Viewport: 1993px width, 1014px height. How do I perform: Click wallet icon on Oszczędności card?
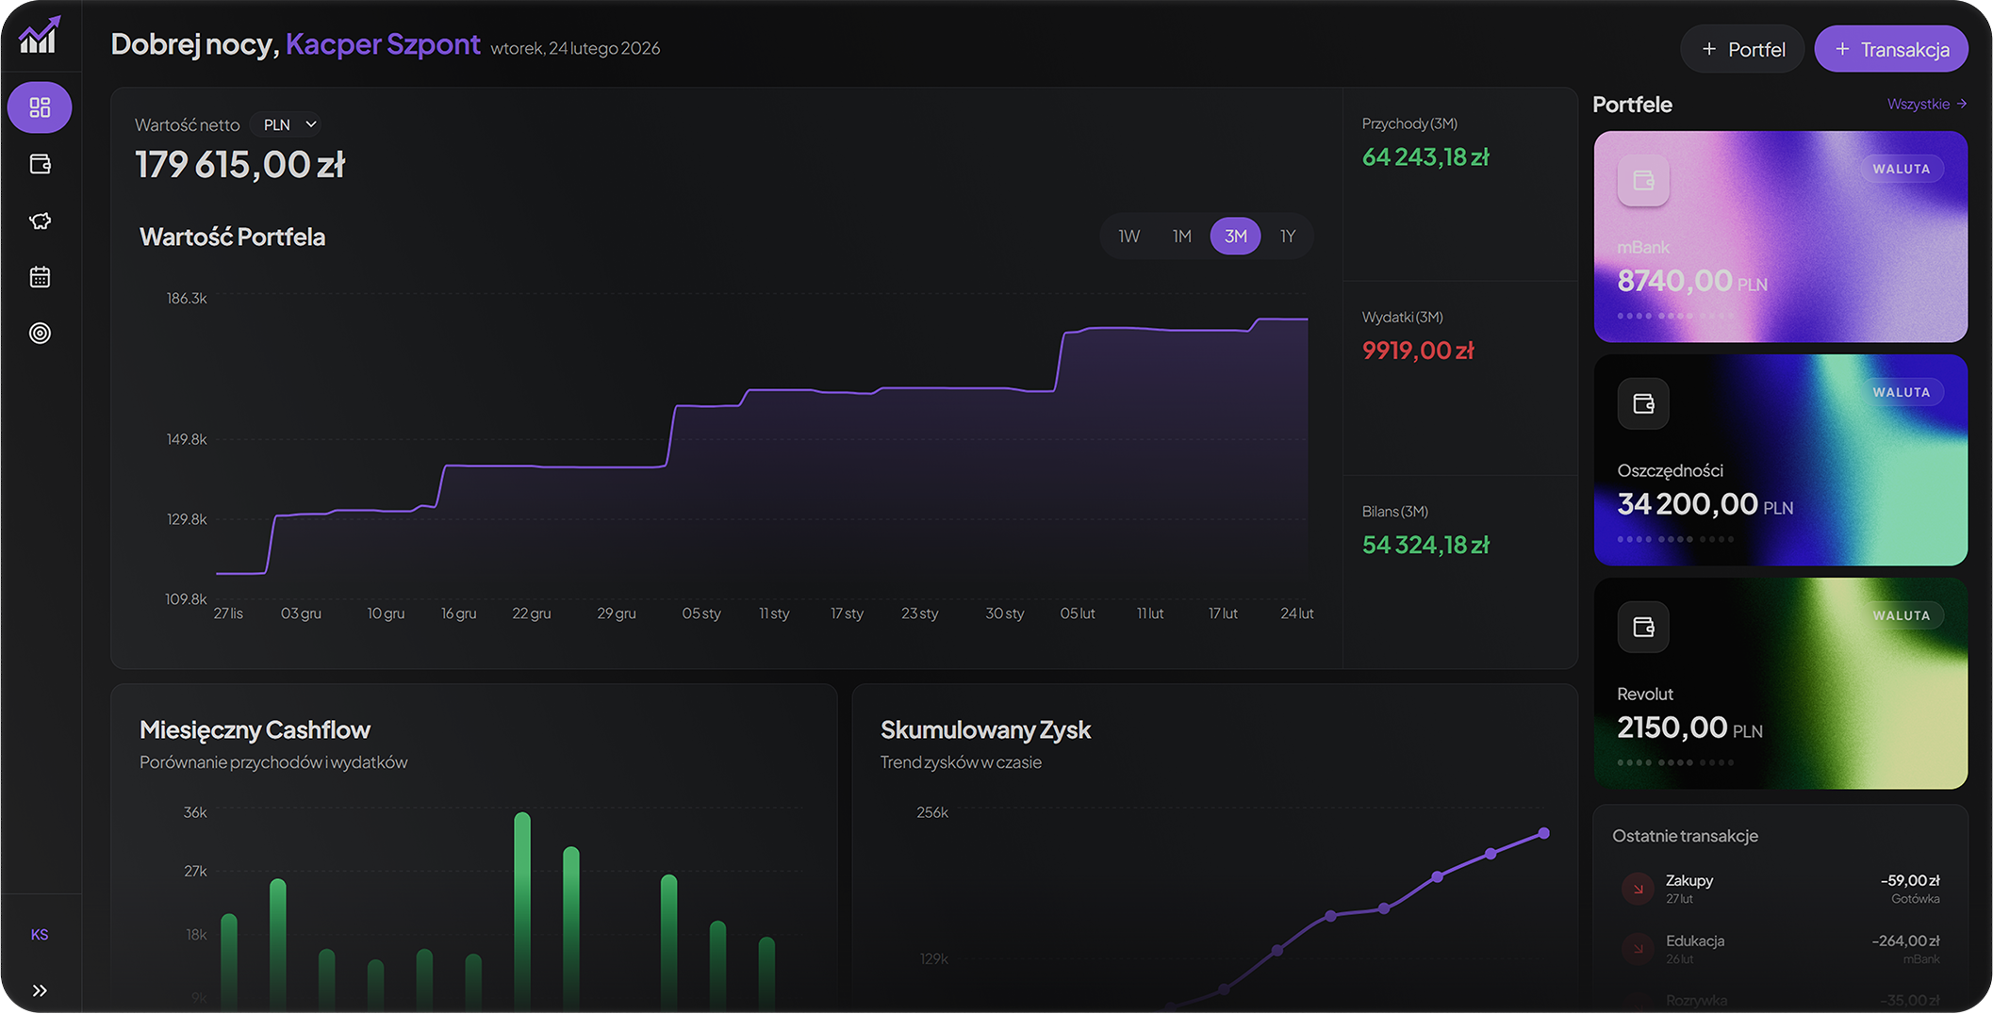[1643, 403]
